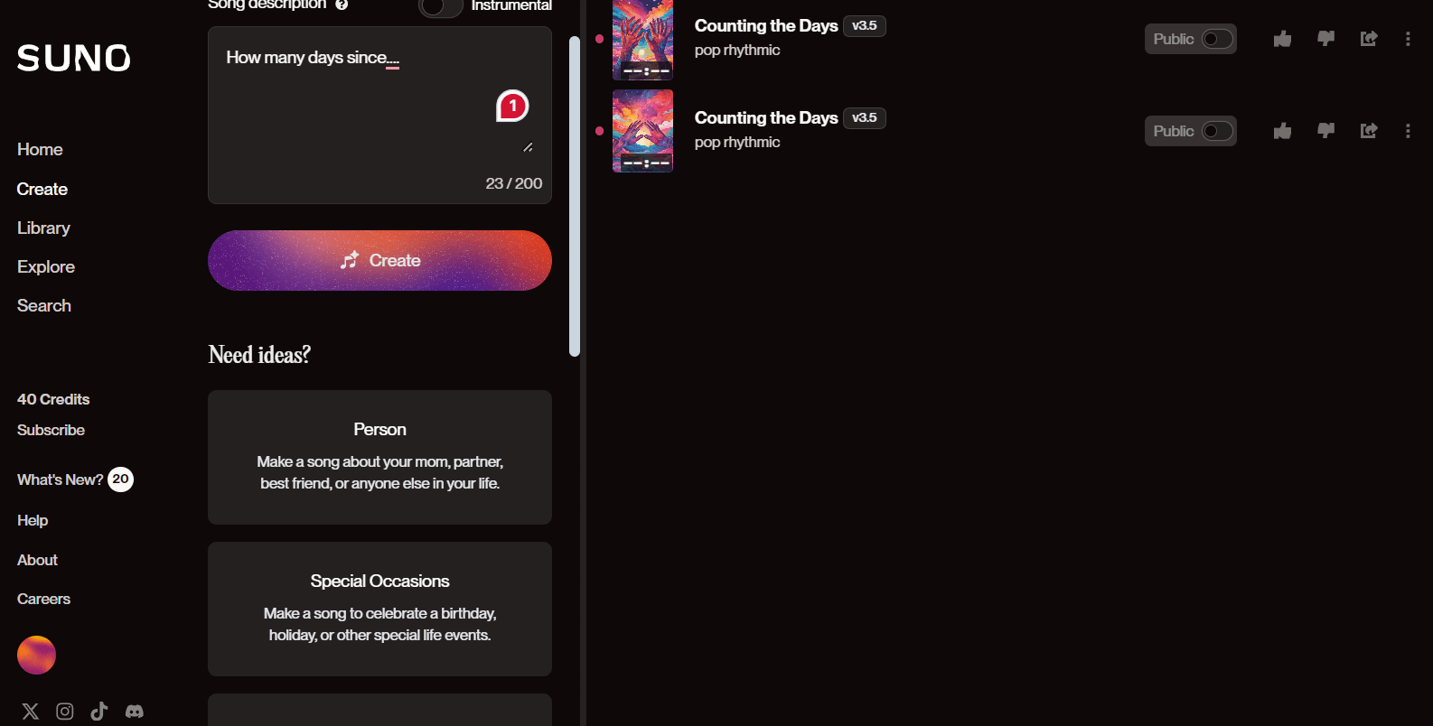Click the Create song button
Screen dimensions: 1433x726
[379, 260]
